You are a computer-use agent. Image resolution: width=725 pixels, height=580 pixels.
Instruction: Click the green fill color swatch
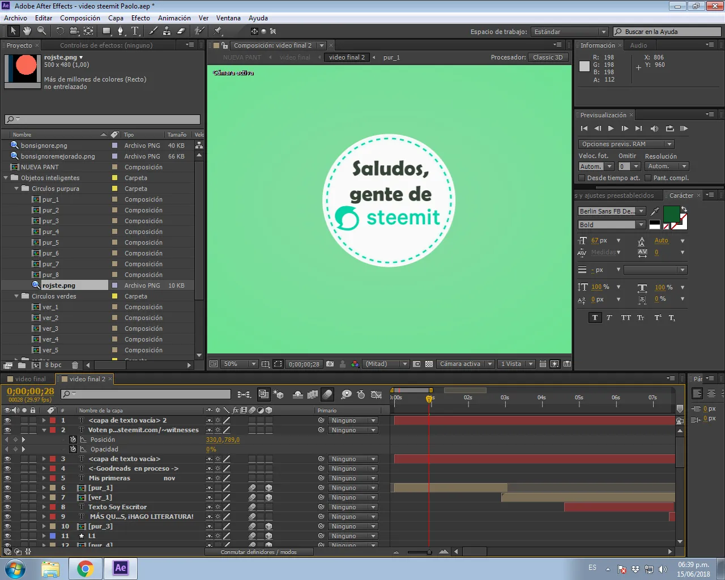(671, 214)
